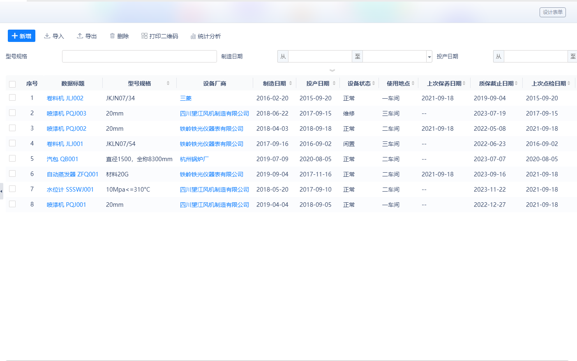
Task: Check the row 3 喷漆机 PQJ002 checkbox
Action: click(12, 128)
